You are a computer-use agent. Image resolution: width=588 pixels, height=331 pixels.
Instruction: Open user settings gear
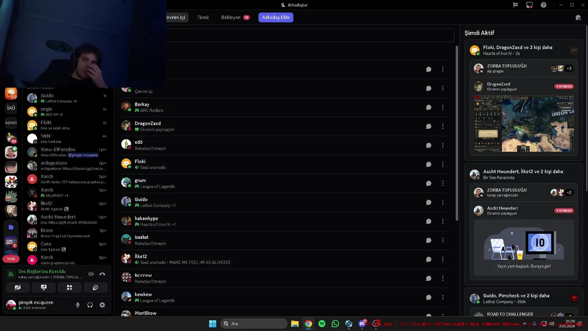click(x=102, y=305)
